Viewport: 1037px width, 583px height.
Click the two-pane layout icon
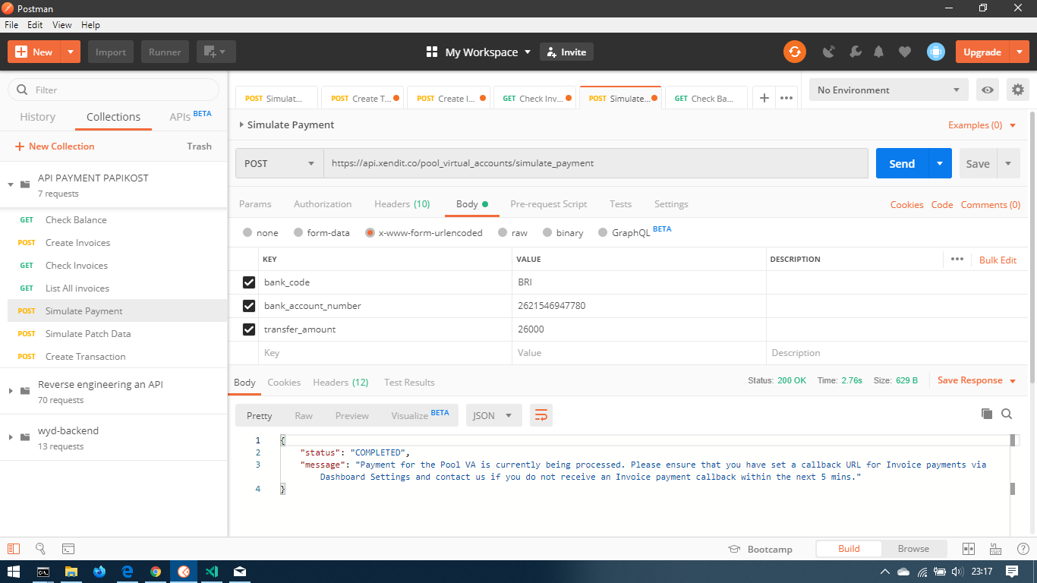pos(969,549)
